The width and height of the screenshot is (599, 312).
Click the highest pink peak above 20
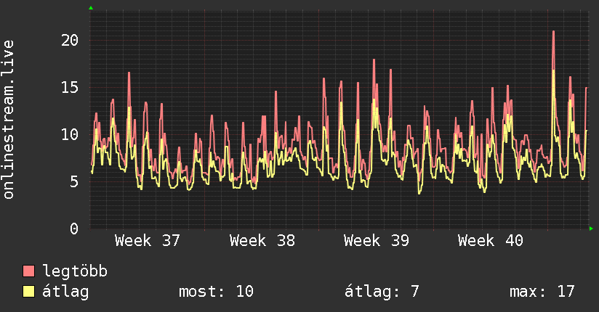[x=553, y=32]
